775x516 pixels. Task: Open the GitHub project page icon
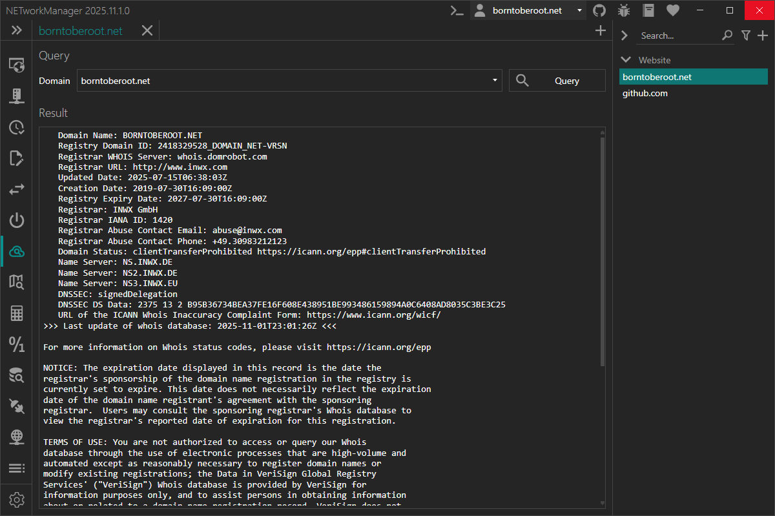point(599,10)
